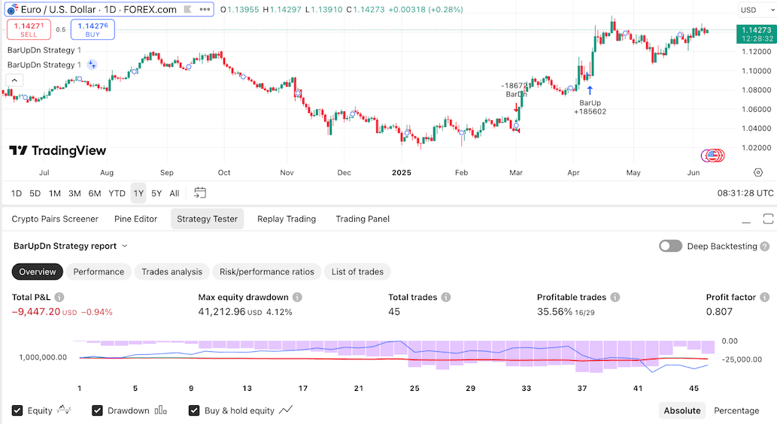Collapse the indicator legend chevron

[x=14, y=80]
